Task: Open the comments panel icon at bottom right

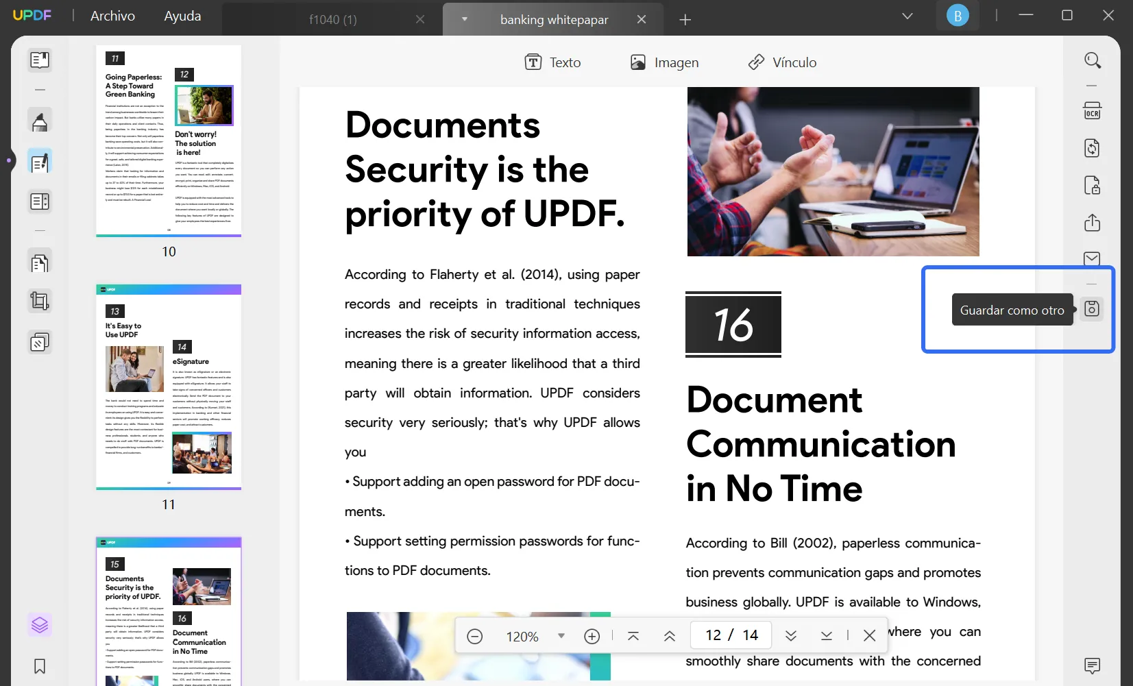Action: point(1093,665)
